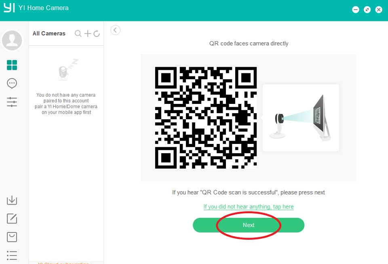
Task: Search cameras with the magnifier icon
Action: click(78, 34)
